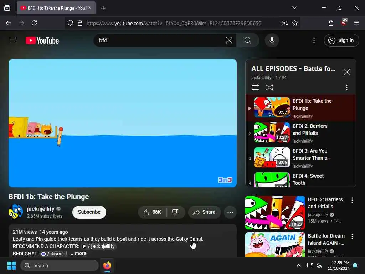Screen dimensions: 365x274
Task: Click the magnifier search button
Action: [248, 40]
